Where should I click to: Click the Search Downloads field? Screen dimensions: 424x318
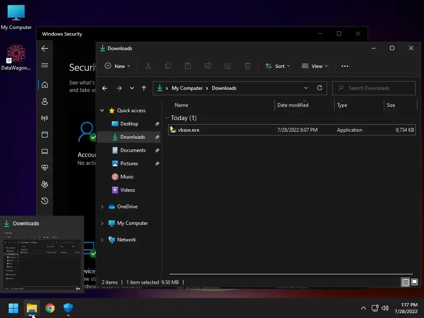pyautogui.click(x=374, y=88)
